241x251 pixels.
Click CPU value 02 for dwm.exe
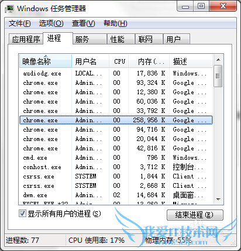click(116, 195)
